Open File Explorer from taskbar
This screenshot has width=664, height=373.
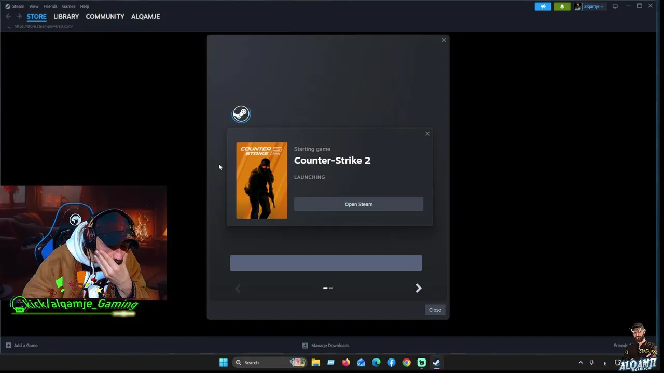315,363
